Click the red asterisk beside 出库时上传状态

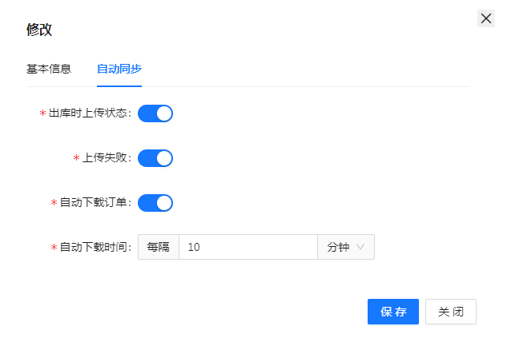[x=42, y=114]
